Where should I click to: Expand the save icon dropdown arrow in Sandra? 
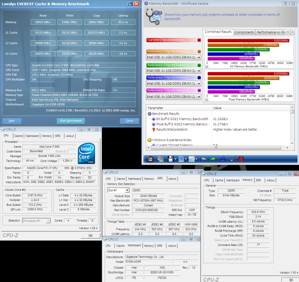coord(175,159)
